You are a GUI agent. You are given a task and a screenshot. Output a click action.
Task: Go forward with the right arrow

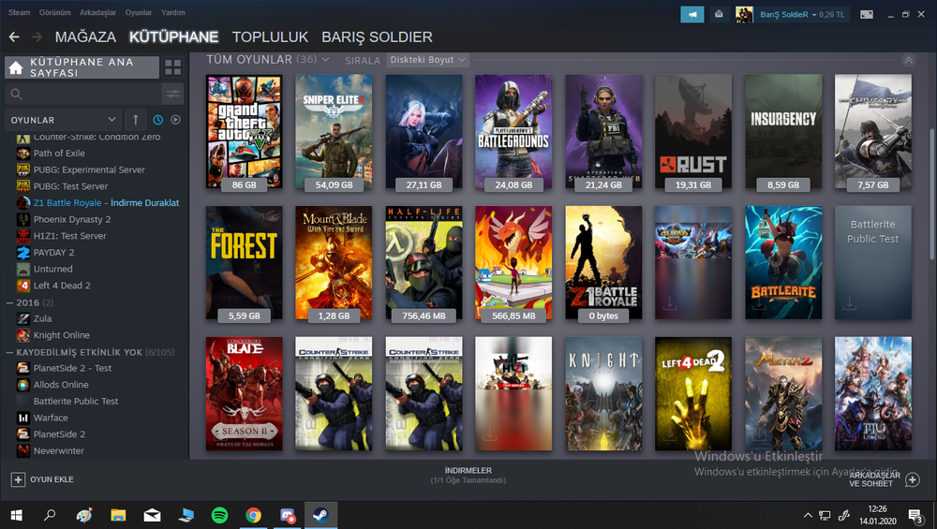37,37
